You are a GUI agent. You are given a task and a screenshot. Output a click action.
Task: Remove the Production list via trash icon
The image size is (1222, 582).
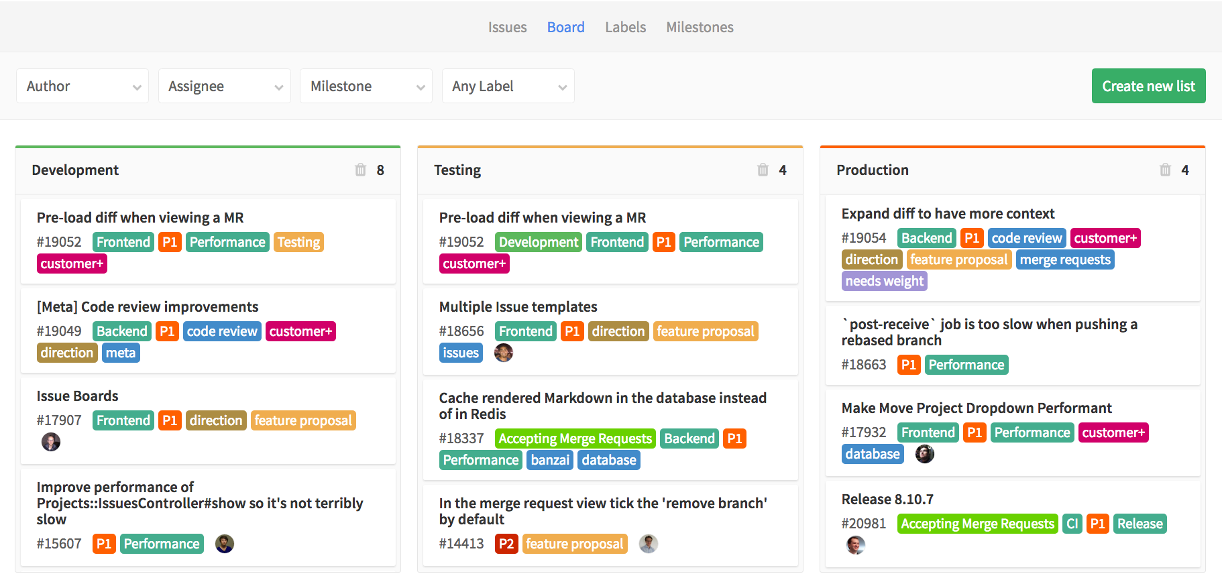pyautogui.click(x=1165, y=170)
